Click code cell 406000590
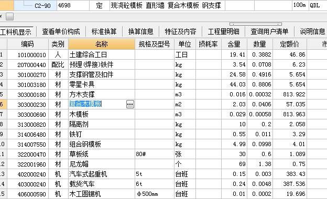The height and width of the screenshot is (199, 327). [x=28, y=194]
